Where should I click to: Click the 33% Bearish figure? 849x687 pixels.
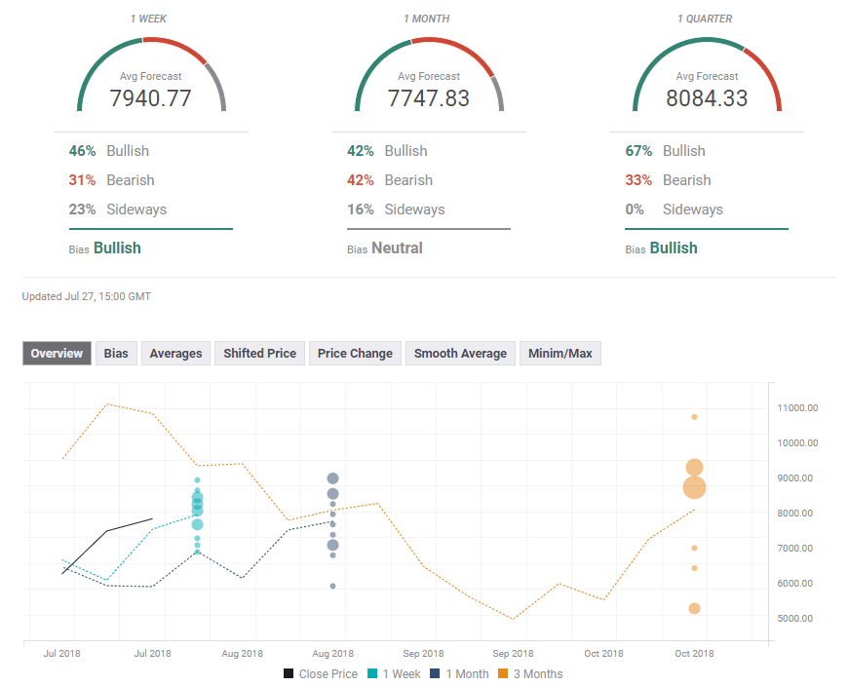(x=638, y=180)
